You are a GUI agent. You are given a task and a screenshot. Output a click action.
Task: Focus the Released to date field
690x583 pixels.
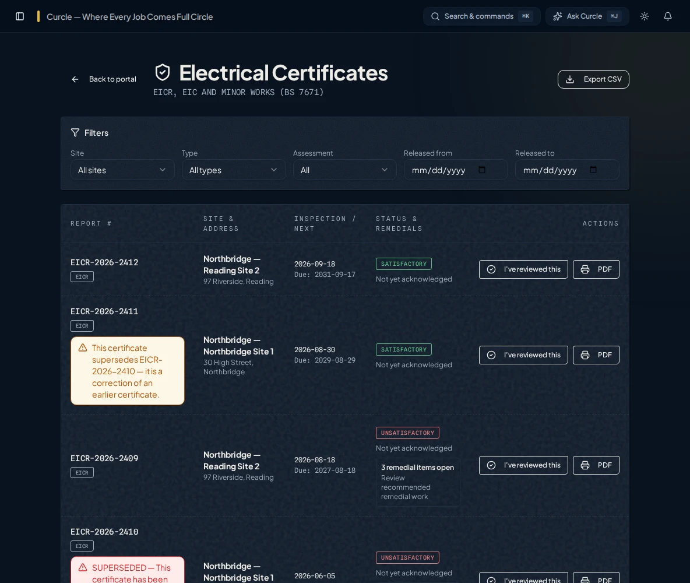tap(567, 170)
